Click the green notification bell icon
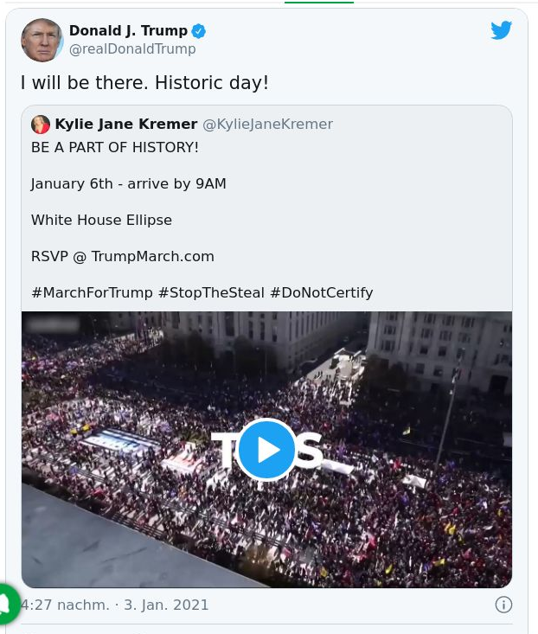 tap(5, 603)
